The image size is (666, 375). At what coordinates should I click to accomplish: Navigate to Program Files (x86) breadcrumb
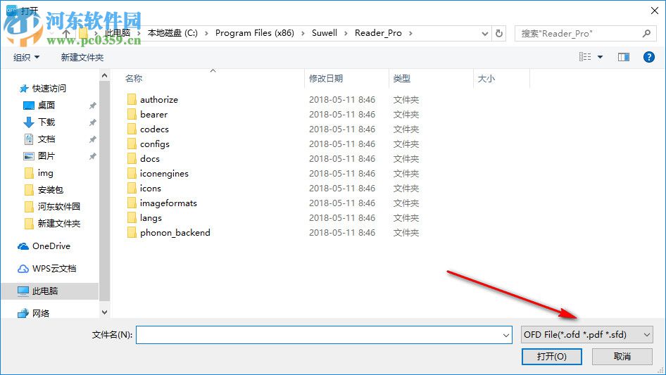(x=254, y=33)
